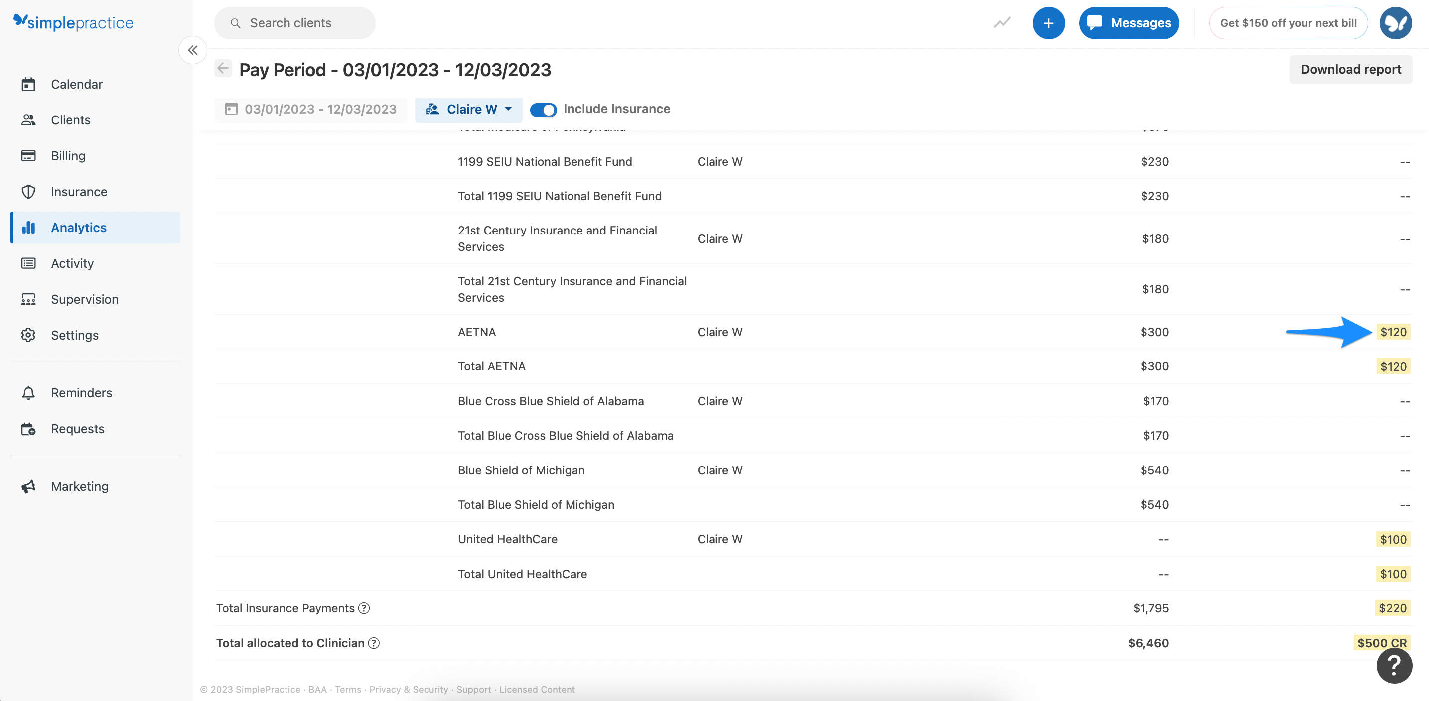Open the Privacy & Security link in the footer
Image resolution: width=1429 pixels, height=701 pixels.
(x=409, y=689)
